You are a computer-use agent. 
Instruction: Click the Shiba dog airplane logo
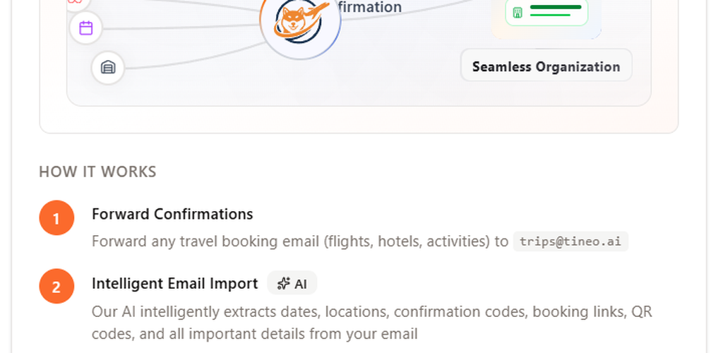300,19
